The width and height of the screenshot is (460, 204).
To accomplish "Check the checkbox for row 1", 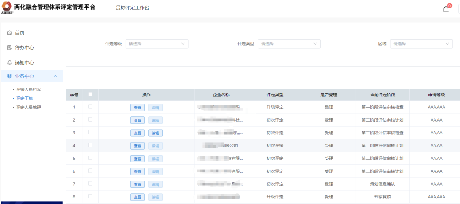I will [90, 107].
